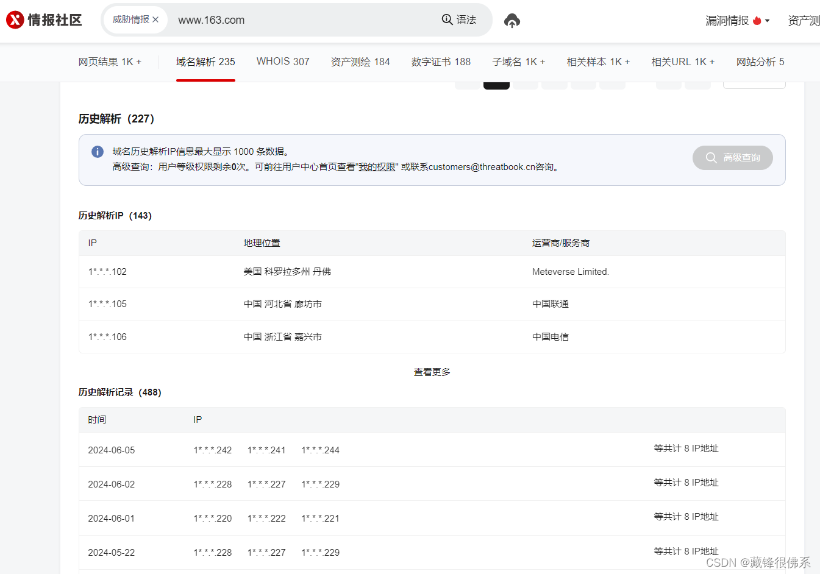Click the 2024-06-02 date entry
This screenshot has height=574, width=820.
pos(112,484)
